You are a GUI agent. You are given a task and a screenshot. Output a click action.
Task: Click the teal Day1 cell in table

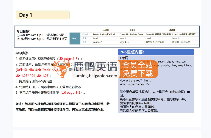click(75, 38)
